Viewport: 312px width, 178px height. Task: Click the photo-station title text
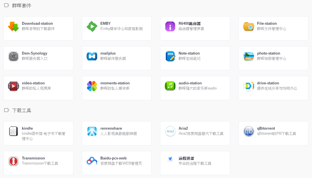tap(269, 53)
